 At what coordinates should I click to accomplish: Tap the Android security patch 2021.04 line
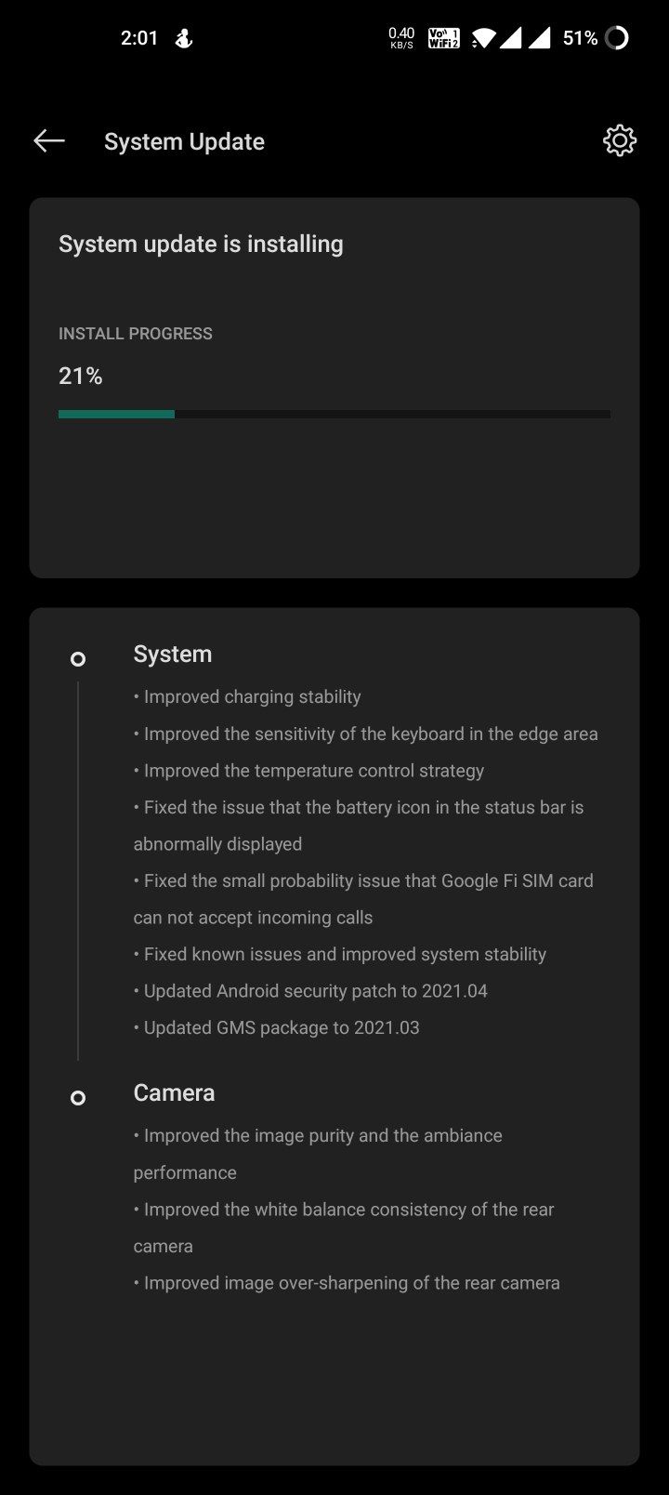(x=310, y=990)
